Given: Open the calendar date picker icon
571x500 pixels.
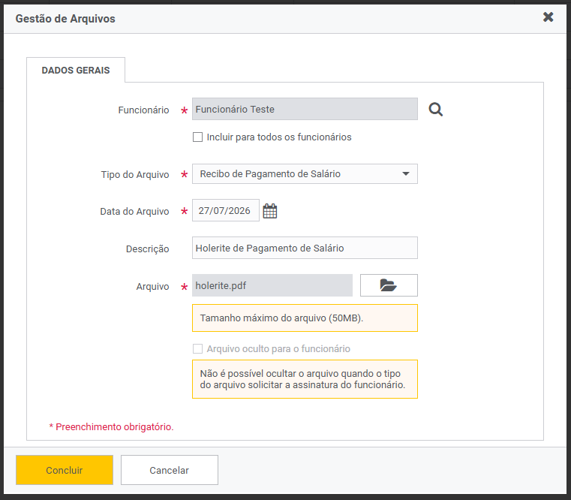Looking at the screenshot, I should (x=270, y=211).
